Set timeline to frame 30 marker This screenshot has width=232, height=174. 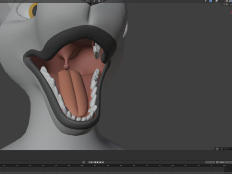coord(43,165)
